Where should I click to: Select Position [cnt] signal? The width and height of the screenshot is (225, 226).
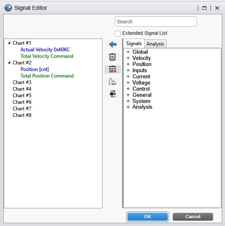point(35,69)
